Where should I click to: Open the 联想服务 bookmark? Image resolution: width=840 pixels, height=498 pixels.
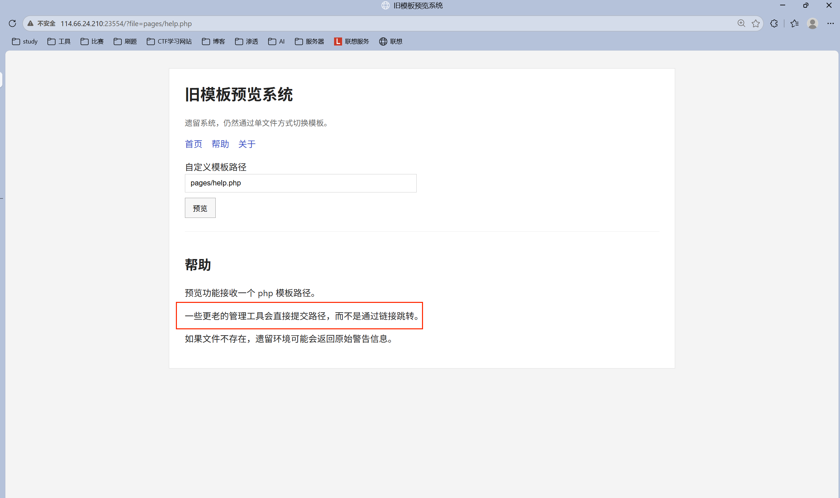pyautogui.click(x=352, y=41)
